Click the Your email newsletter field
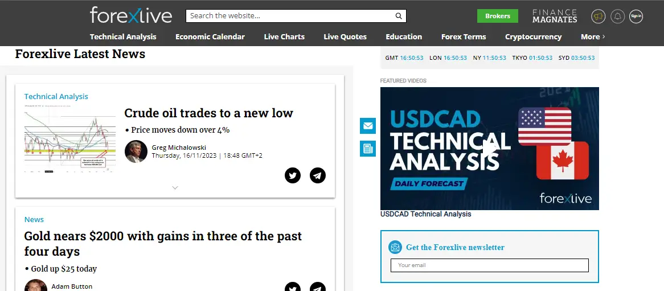This screenshot has height=291, width=664. (490, 265)
